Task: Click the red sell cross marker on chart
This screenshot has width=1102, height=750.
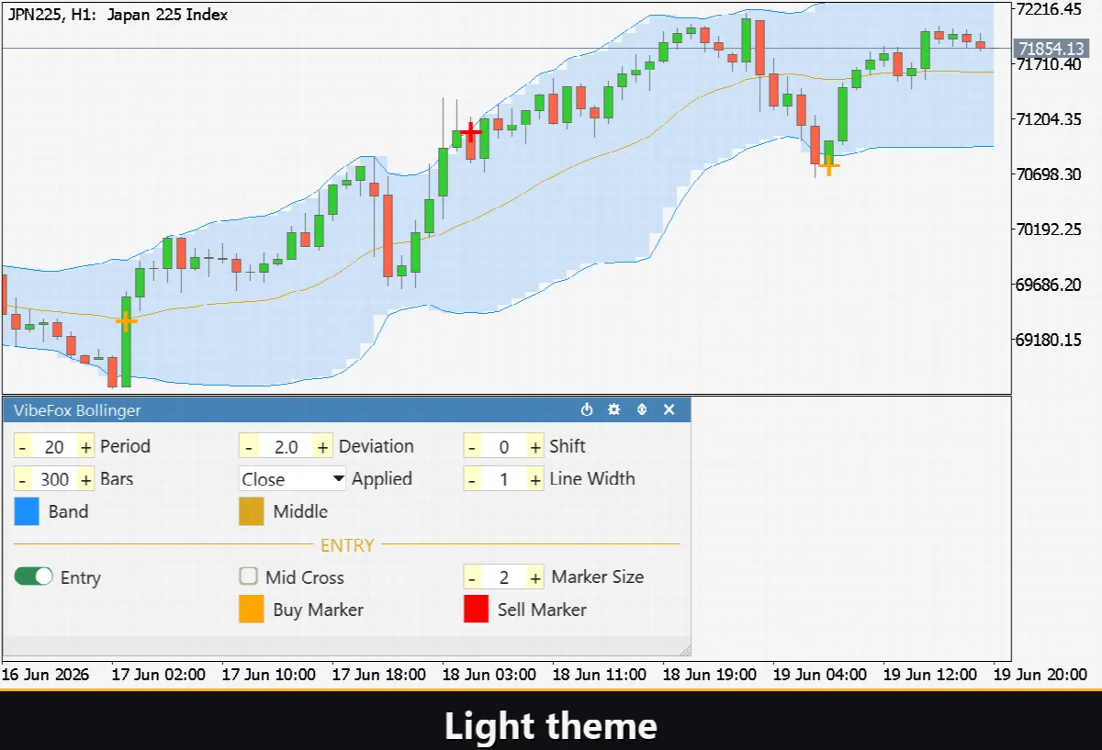Action: (471, 132)
